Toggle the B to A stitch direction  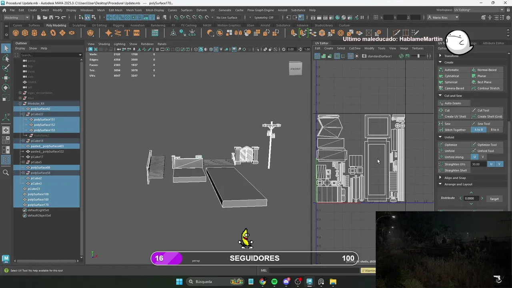pos(495,130)
